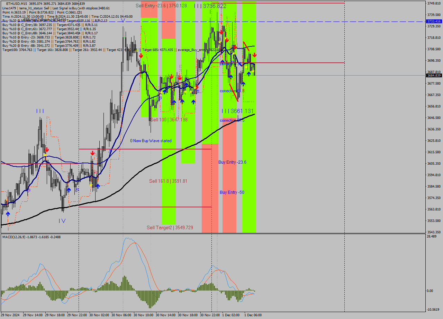The height and width of the screenshot is (319, 443).
Task: Click the -10.5619 MACD scale value
Action: coord(433,310)
